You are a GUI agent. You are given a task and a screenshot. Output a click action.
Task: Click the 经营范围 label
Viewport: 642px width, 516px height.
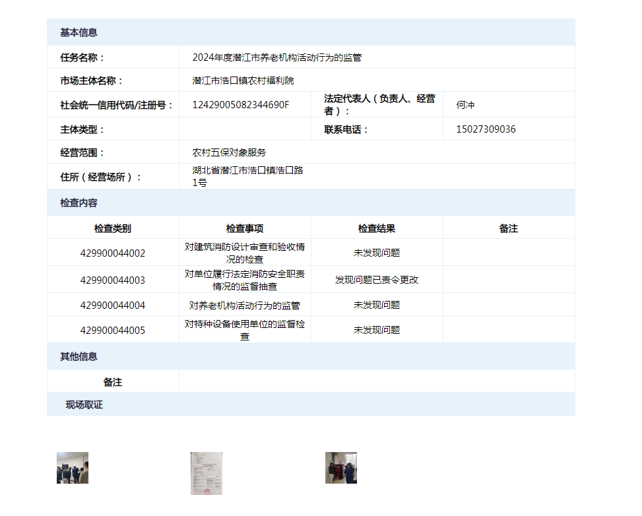(82, 152)
